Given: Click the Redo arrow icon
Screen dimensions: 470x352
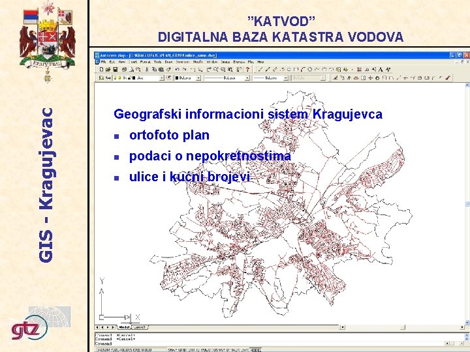Looking at the screenshot, I should tap(184, 70).
